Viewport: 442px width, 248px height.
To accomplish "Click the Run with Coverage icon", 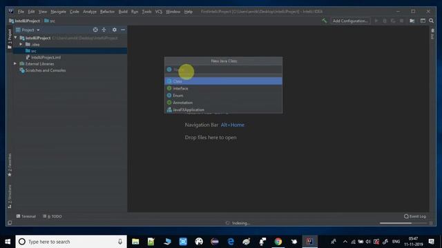I will click(x=393, y=21).
